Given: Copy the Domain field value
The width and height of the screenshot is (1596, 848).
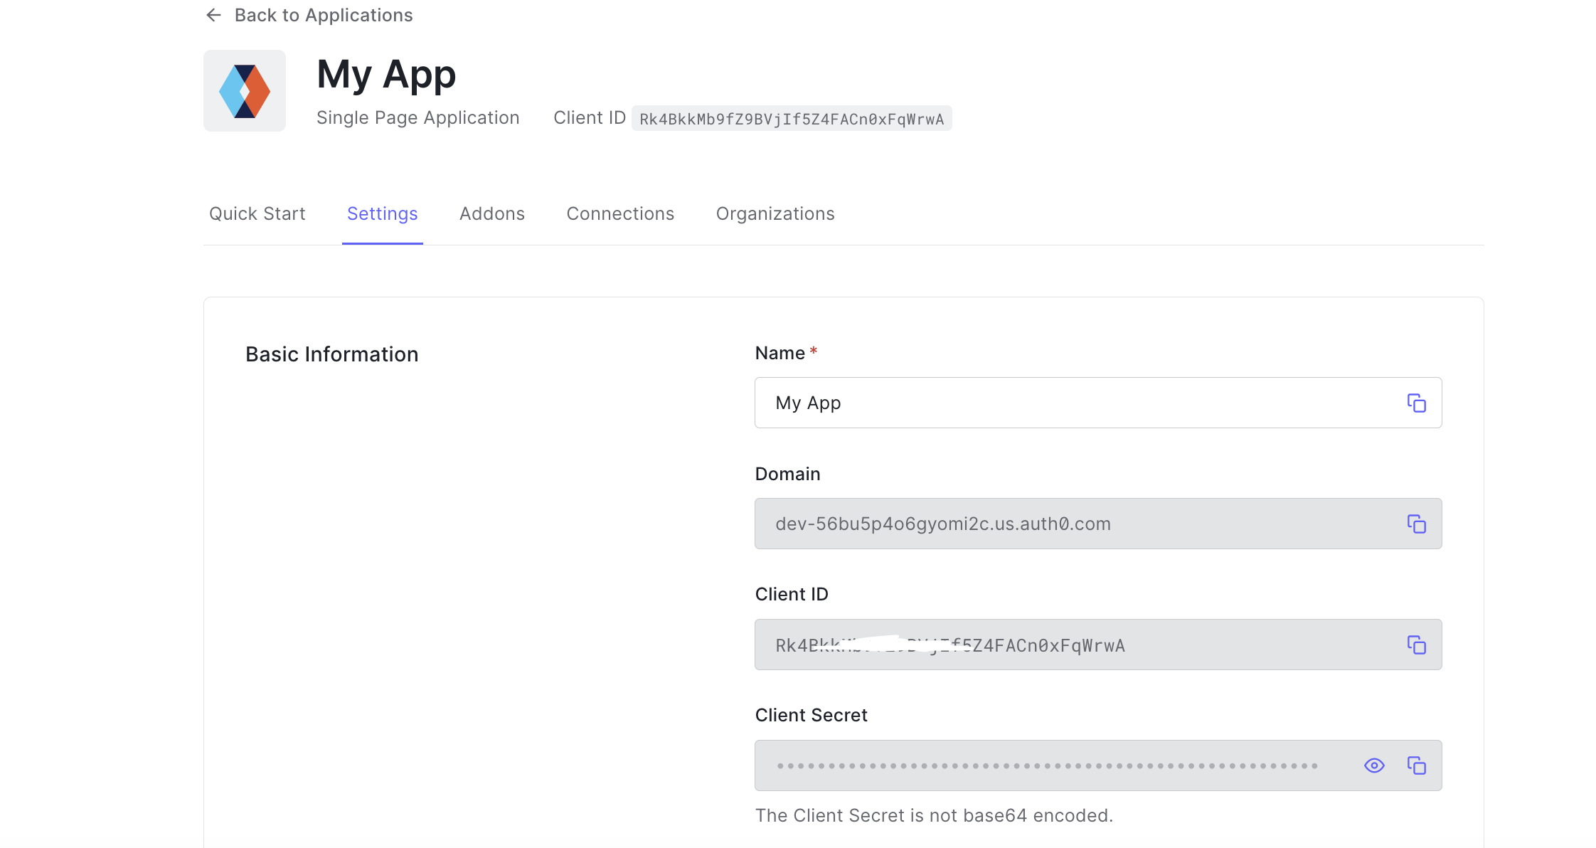Looking at the screenshot, I should point(1416,524).
